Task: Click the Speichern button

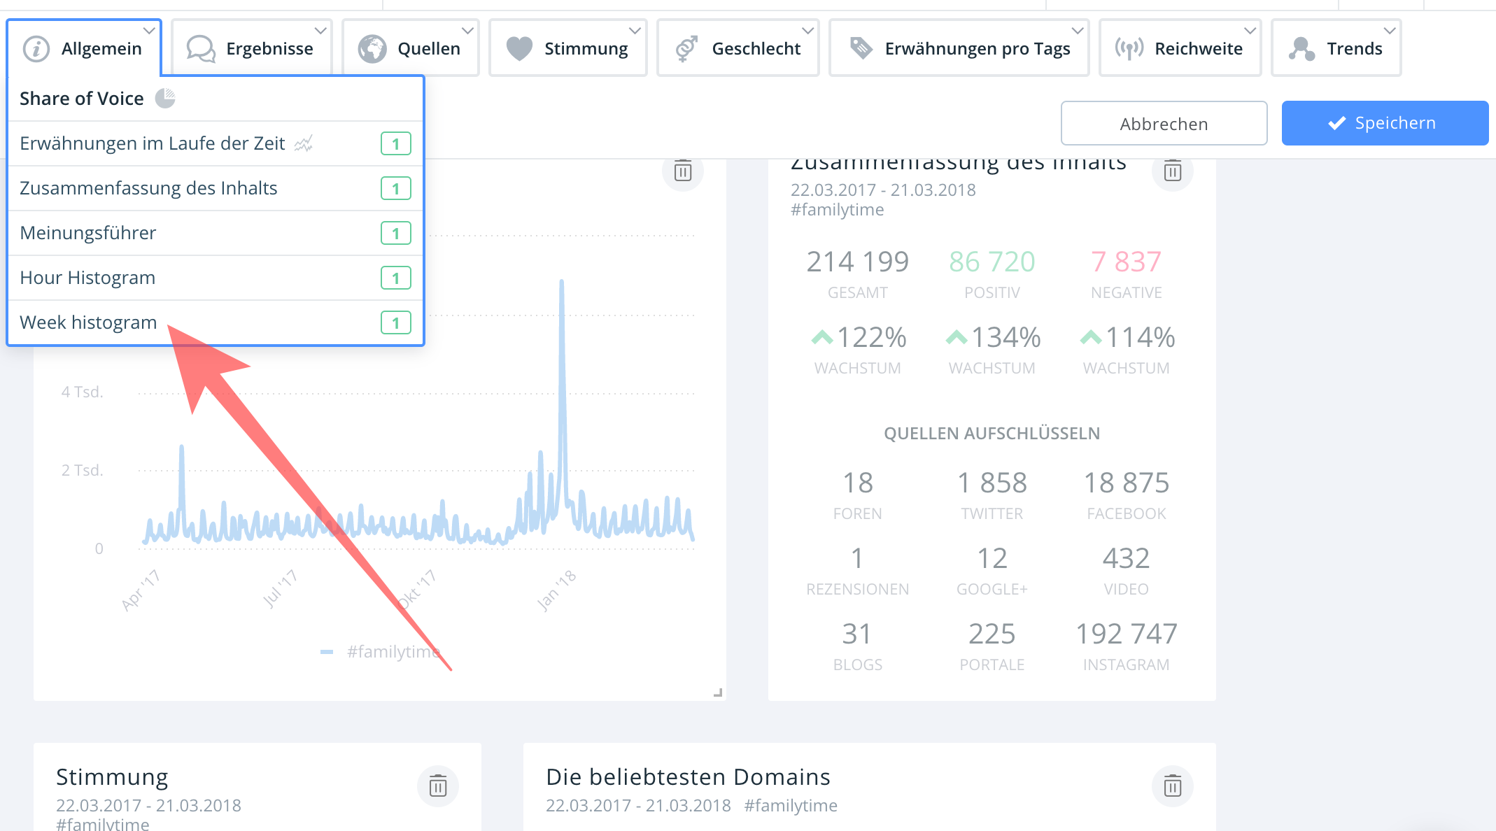Action: pos(1384,123)
